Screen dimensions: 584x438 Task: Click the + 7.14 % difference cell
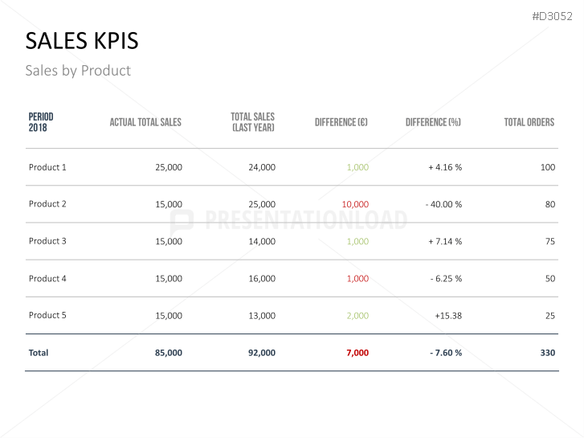[445, 241]
